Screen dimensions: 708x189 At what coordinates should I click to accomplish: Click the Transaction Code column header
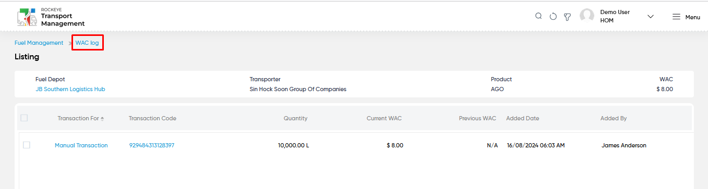pos(152,118)
